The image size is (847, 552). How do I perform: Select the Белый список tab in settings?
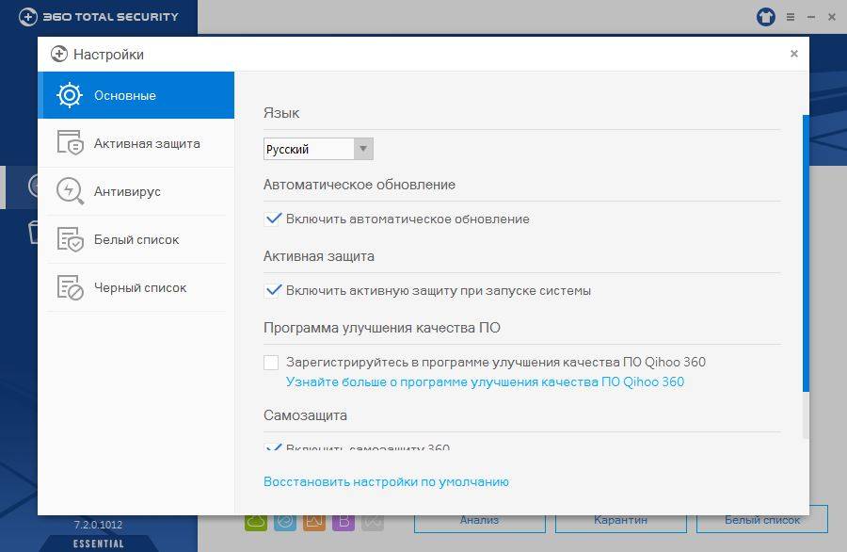point(136,239)
